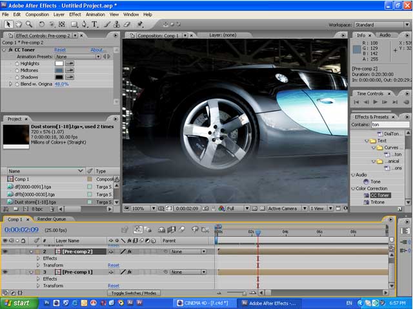This screenshot has width=413, height=309.
Task: Switch to Audio panel tab
Action: 385,35
